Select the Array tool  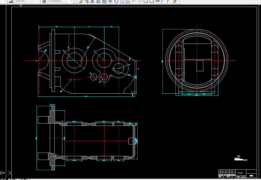[x=104, y=1]
